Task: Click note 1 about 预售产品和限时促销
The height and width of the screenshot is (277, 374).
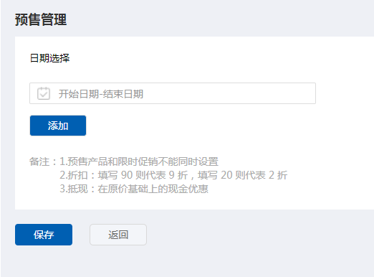Action: (139, 161)
